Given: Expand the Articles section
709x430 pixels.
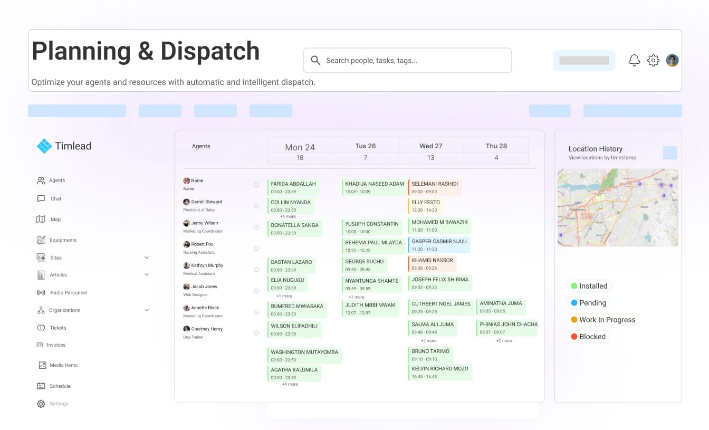Looking at the screenshot, I should coord(146,275).
